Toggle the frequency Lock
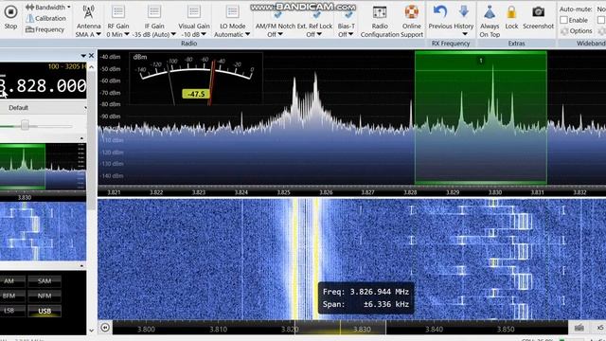The height and width of the screenshot is (341, 606). 511,17
